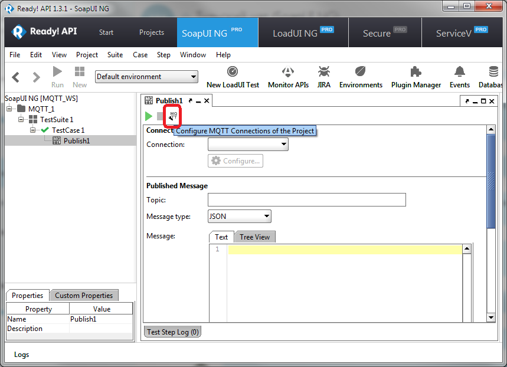Collapse the TestCase 1 node
The width and height of the screenshot is (507, 367).
point(32,130)
